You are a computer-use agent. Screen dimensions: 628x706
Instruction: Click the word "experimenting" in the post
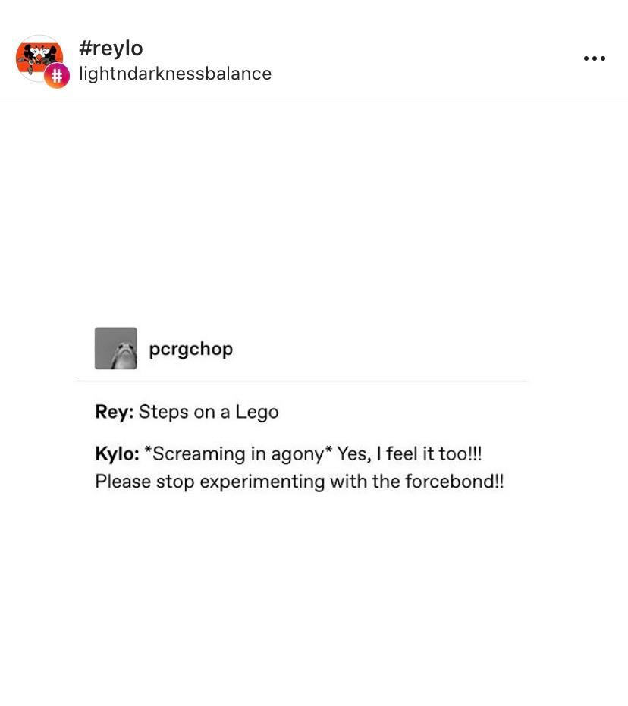tap(262, 482)
